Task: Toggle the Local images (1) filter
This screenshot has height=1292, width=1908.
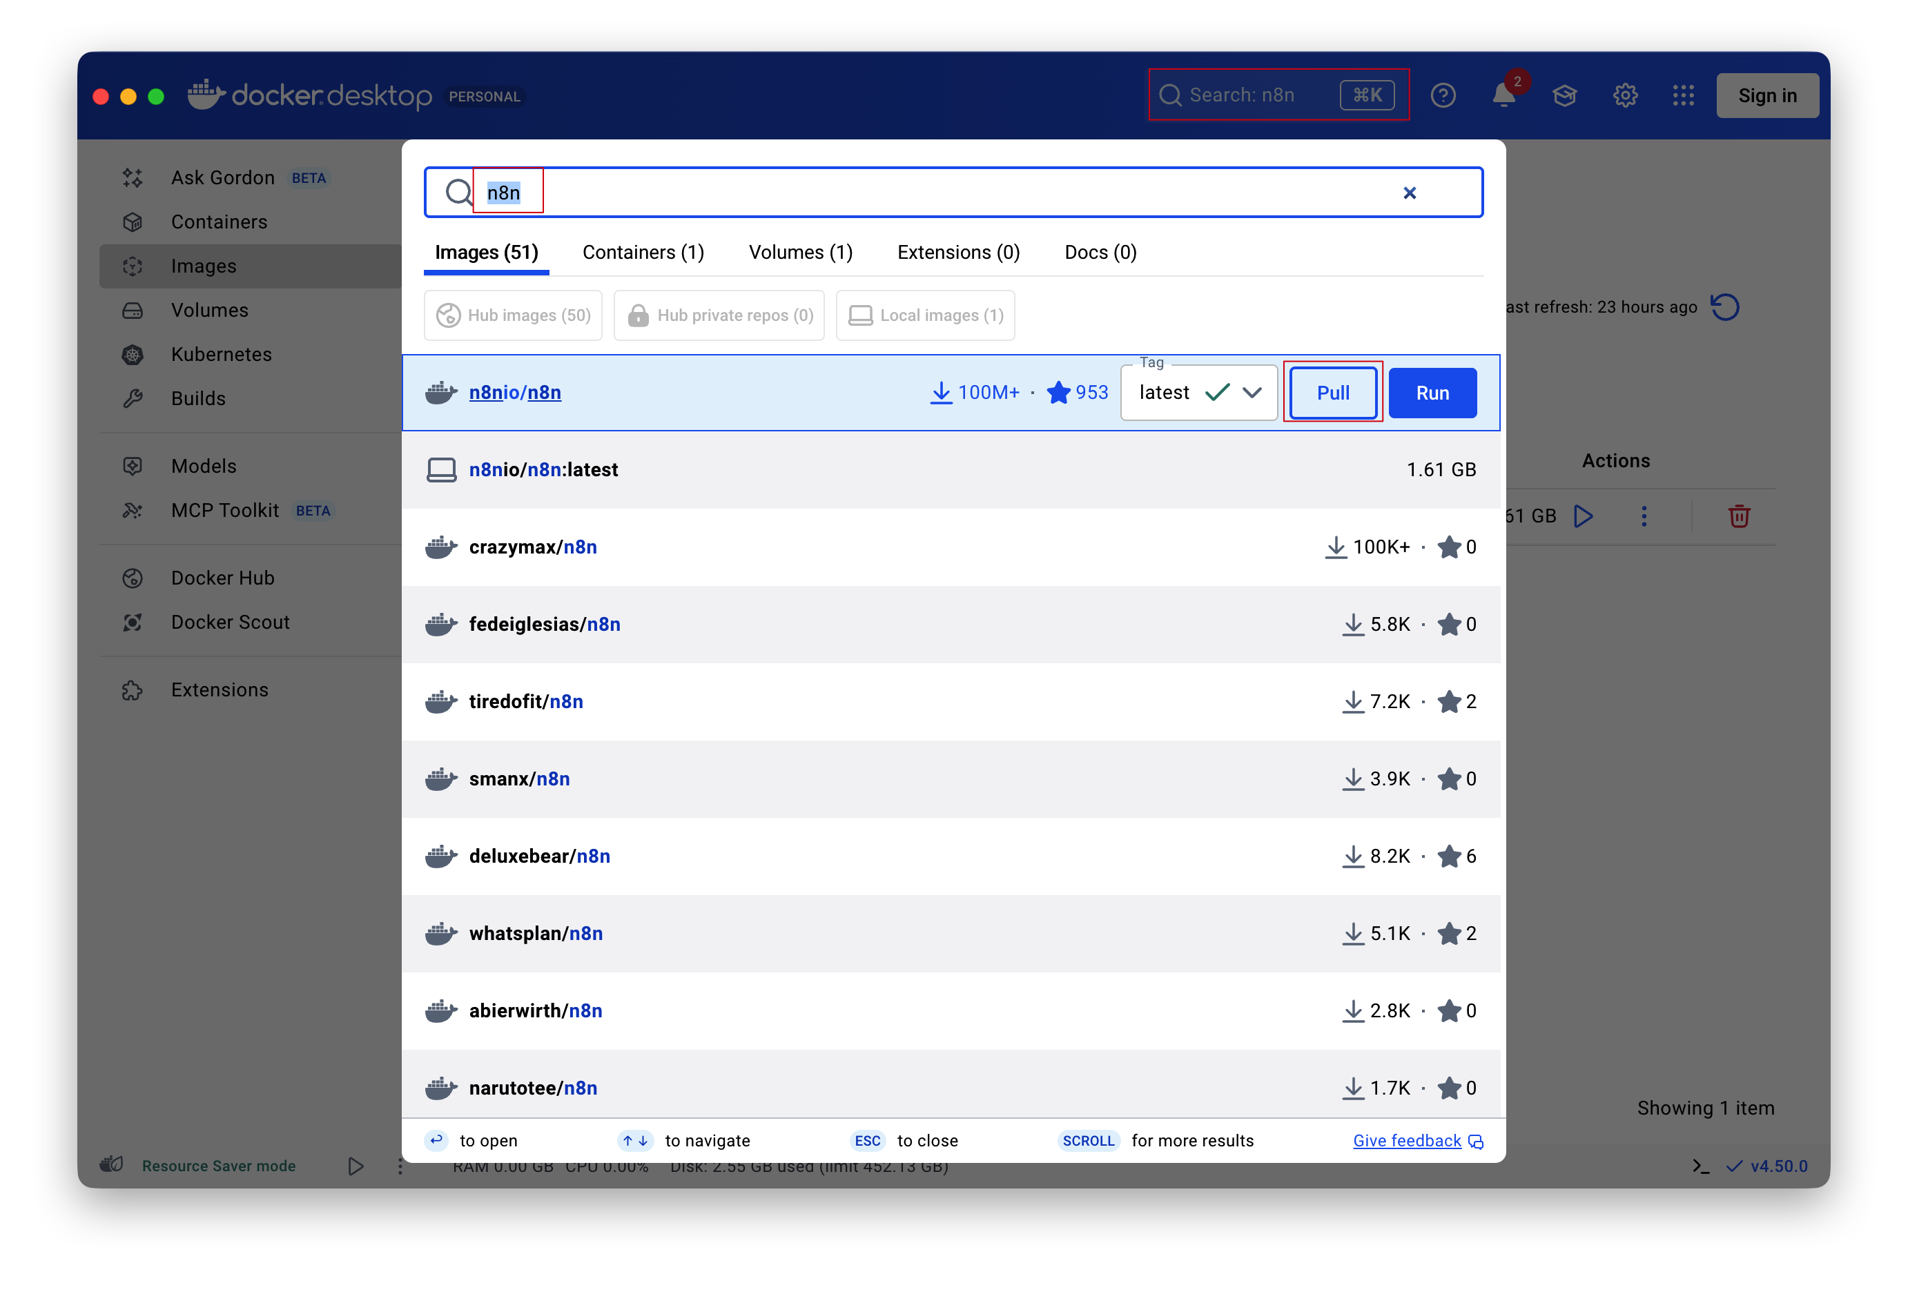Action: (925, 315)
